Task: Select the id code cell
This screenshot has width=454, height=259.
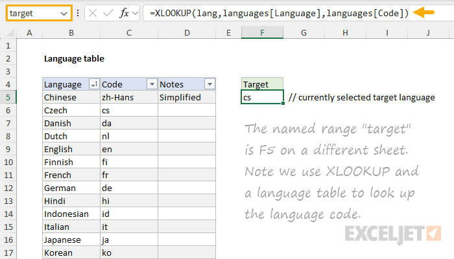Action: click(129, 214)
